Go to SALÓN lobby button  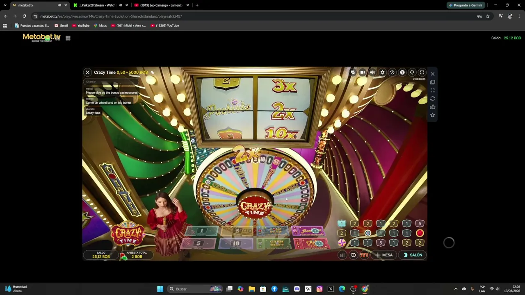(x=413, y=255)
